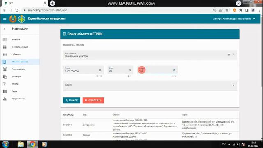Click the Моя организация grid icon
263x148 pixels.
5,47
